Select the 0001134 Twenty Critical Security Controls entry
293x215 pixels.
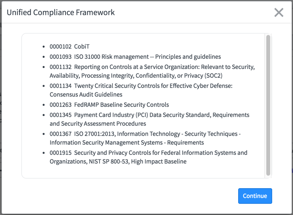141,90
